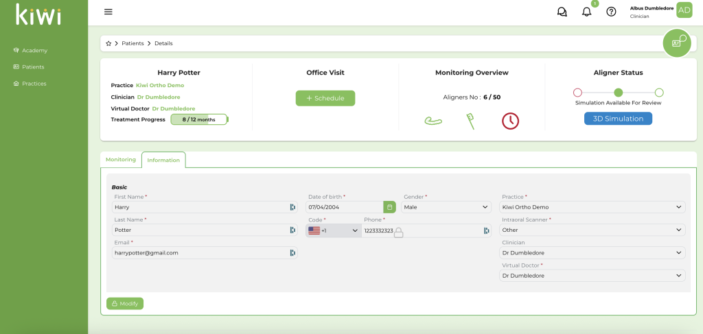The width and height of the screenshot is (703, 334).
Task: Open the Intraoral Scanner dropdown
Action: 593,230
